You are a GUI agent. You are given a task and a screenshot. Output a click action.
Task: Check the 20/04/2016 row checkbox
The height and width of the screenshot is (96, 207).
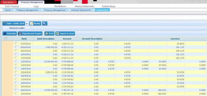point(16,90)
